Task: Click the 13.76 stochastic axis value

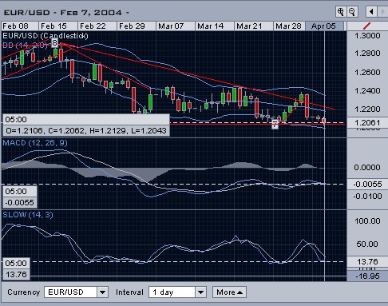Action: (367, 262)
